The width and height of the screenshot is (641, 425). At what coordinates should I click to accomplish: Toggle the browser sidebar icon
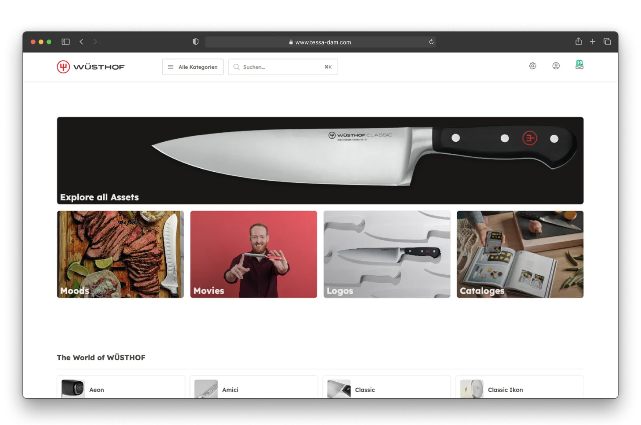(x=66, y=42)
